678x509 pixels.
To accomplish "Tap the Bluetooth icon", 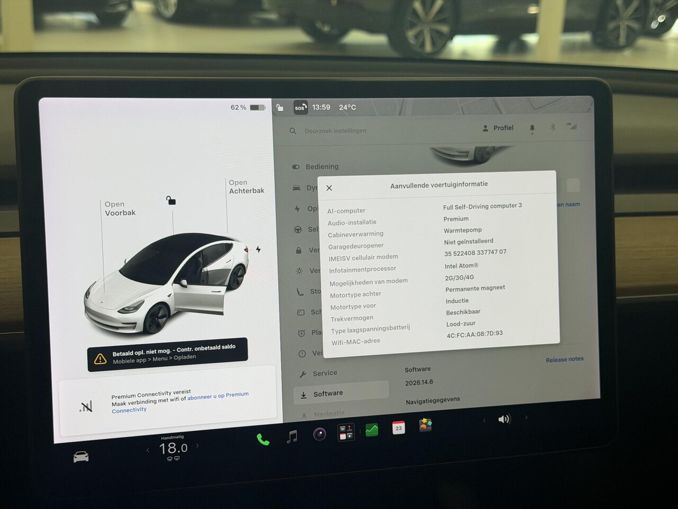I will point(552,127).
